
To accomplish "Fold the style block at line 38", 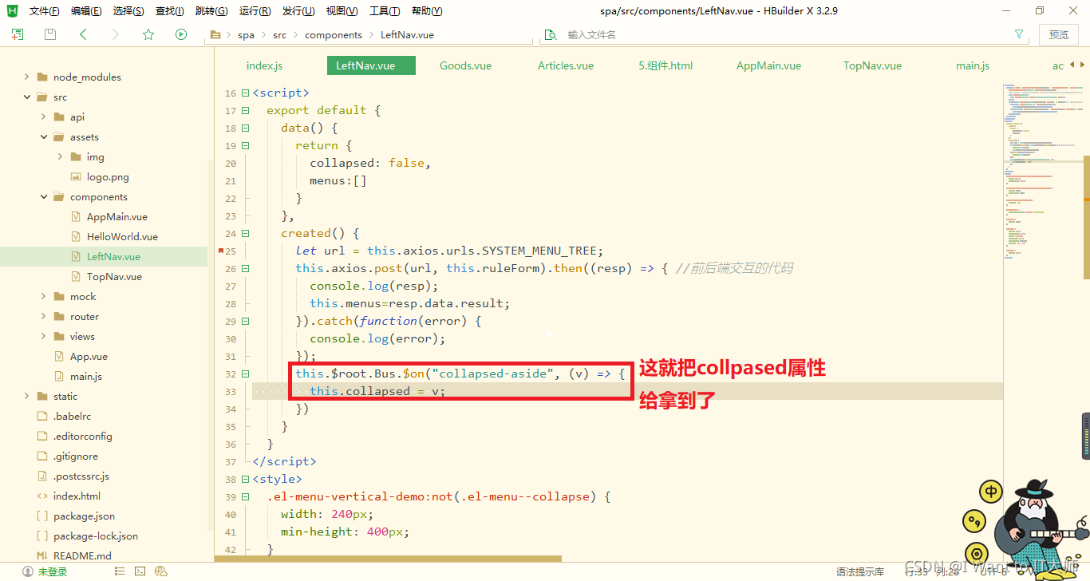I will 246,479.
